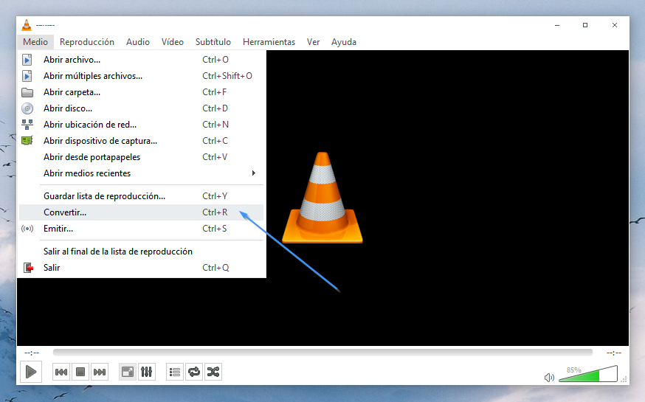Click the window resize grip corner

click(x=624, y=379)
